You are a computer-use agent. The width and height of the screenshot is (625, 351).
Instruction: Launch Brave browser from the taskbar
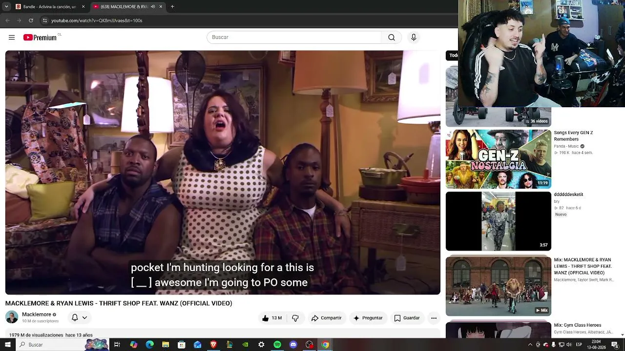point(213,345)
